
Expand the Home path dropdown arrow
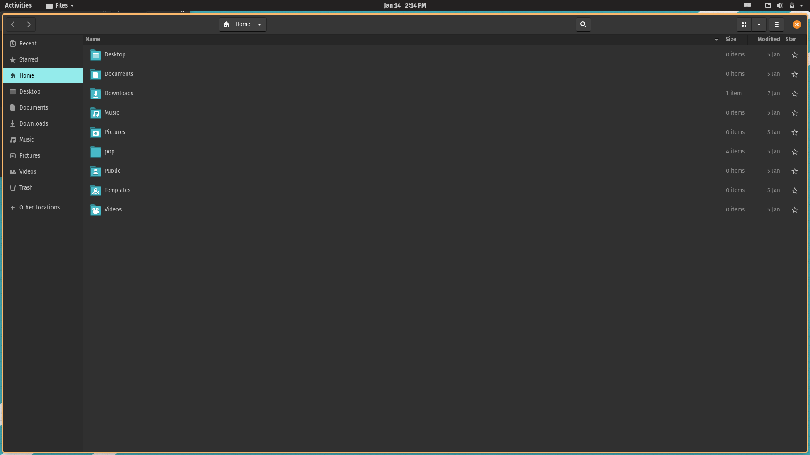tap(259, 24)
